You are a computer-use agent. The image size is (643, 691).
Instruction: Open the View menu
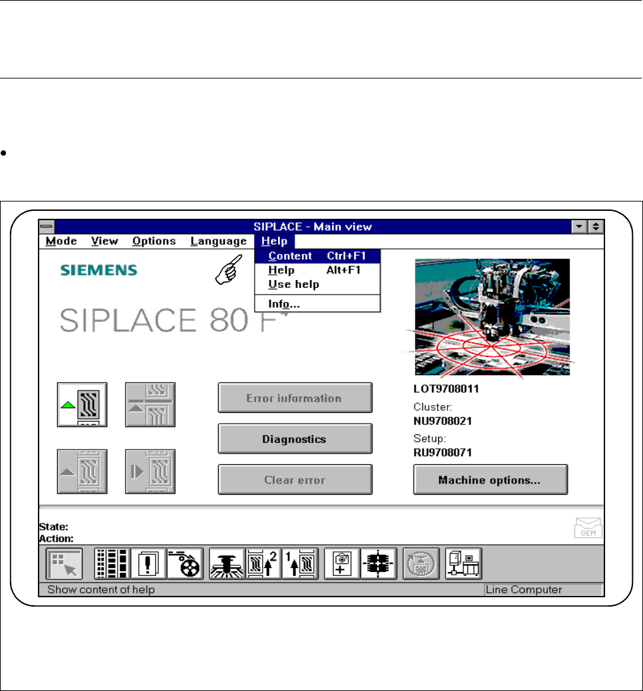pyautogui.click(x=104, y=241)
